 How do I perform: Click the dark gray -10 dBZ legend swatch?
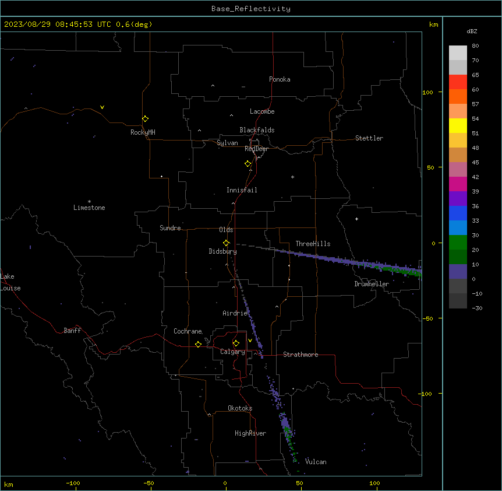458,301
